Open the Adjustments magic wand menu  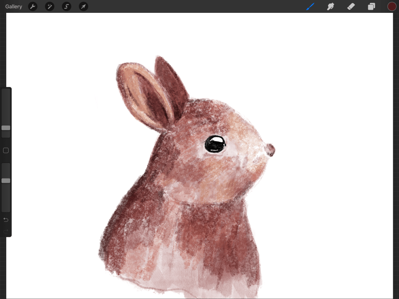click(50, 7)
